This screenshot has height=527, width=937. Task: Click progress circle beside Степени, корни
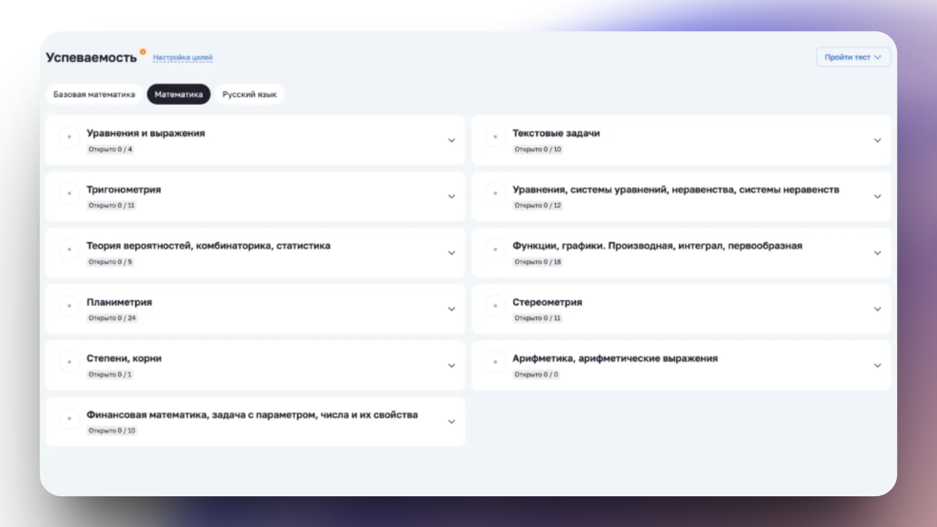coord(69,362)
